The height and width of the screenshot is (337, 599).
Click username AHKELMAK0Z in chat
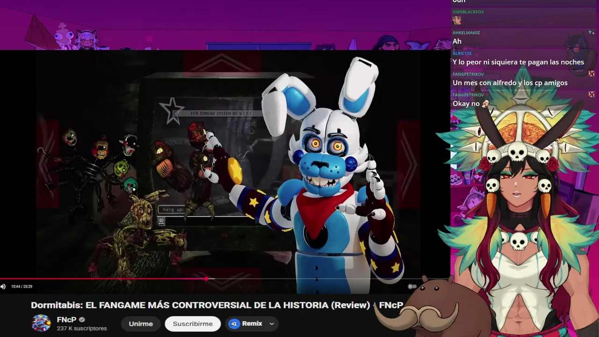tap(466, 33)
